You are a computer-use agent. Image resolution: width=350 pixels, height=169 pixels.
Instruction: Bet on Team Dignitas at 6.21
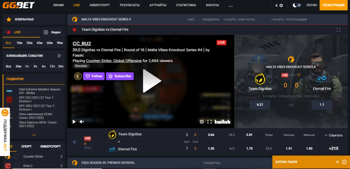[260, 105]
